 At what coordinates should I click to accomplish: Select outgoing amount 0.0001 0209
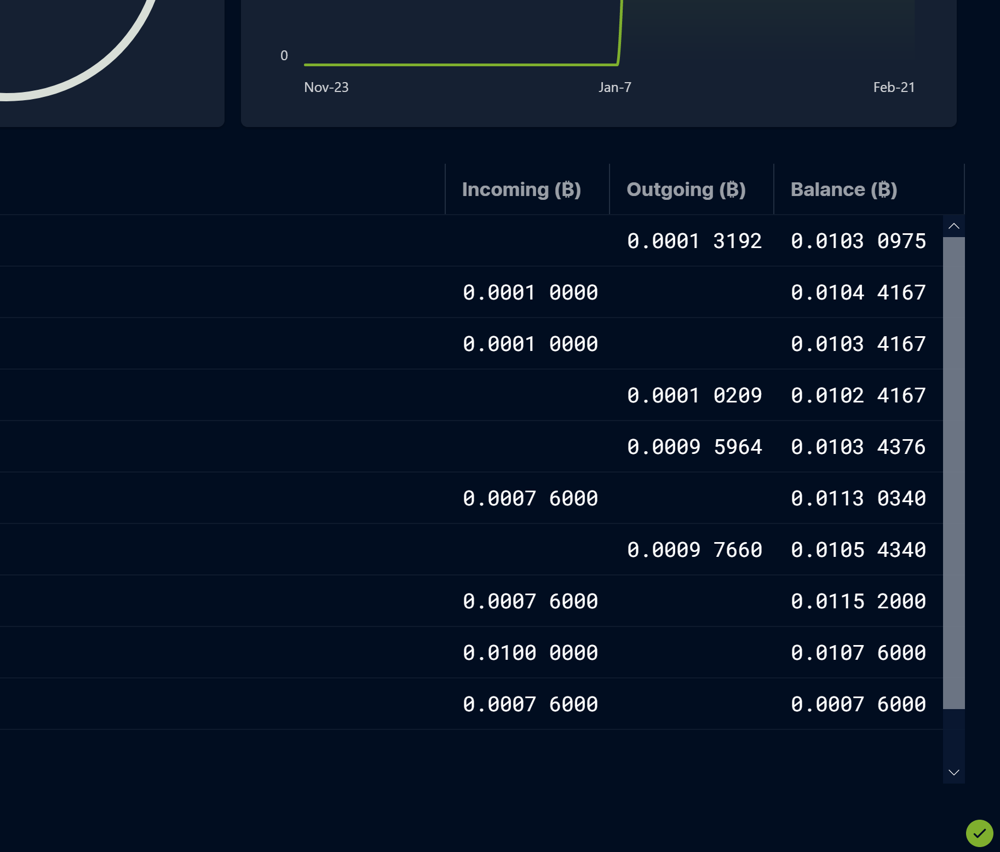point(694,395)
